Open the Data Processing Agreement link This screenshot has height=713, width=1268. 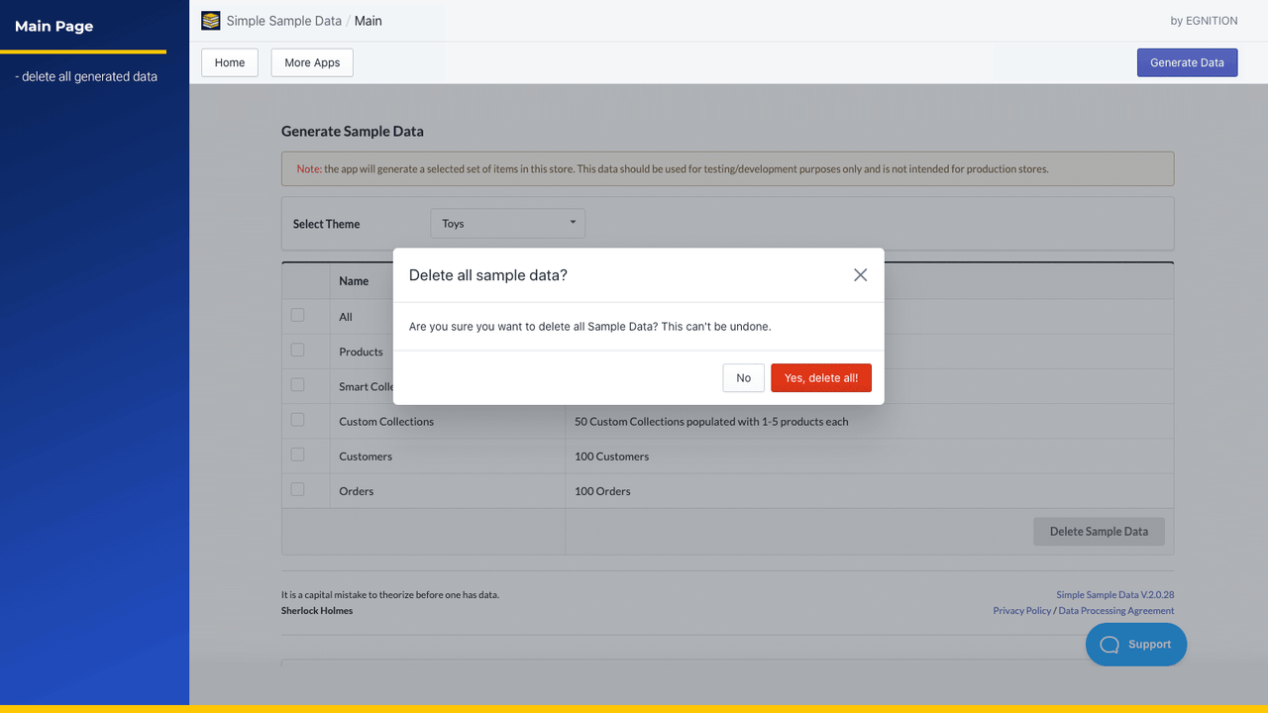pos(1115,610)
